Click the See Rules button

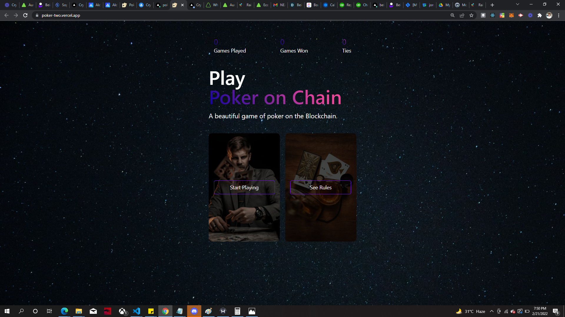(320, 187)
